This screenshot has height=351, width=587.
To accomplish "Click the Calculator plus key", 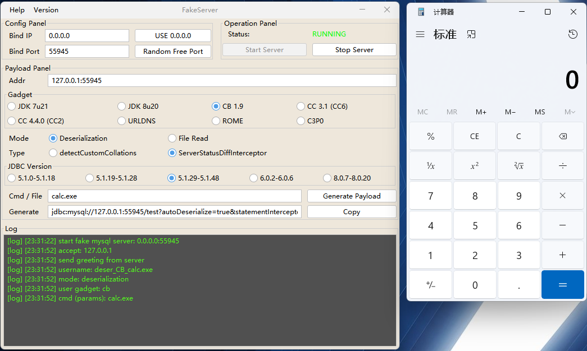I will point(563,255).
